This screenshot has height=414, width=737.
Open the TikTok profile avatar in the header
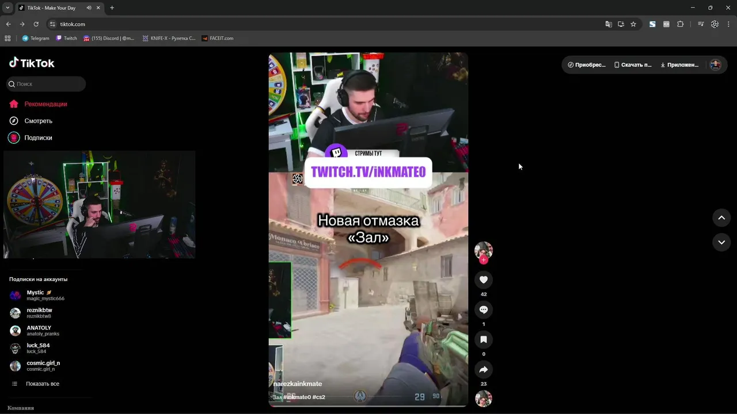click(716, 65)
